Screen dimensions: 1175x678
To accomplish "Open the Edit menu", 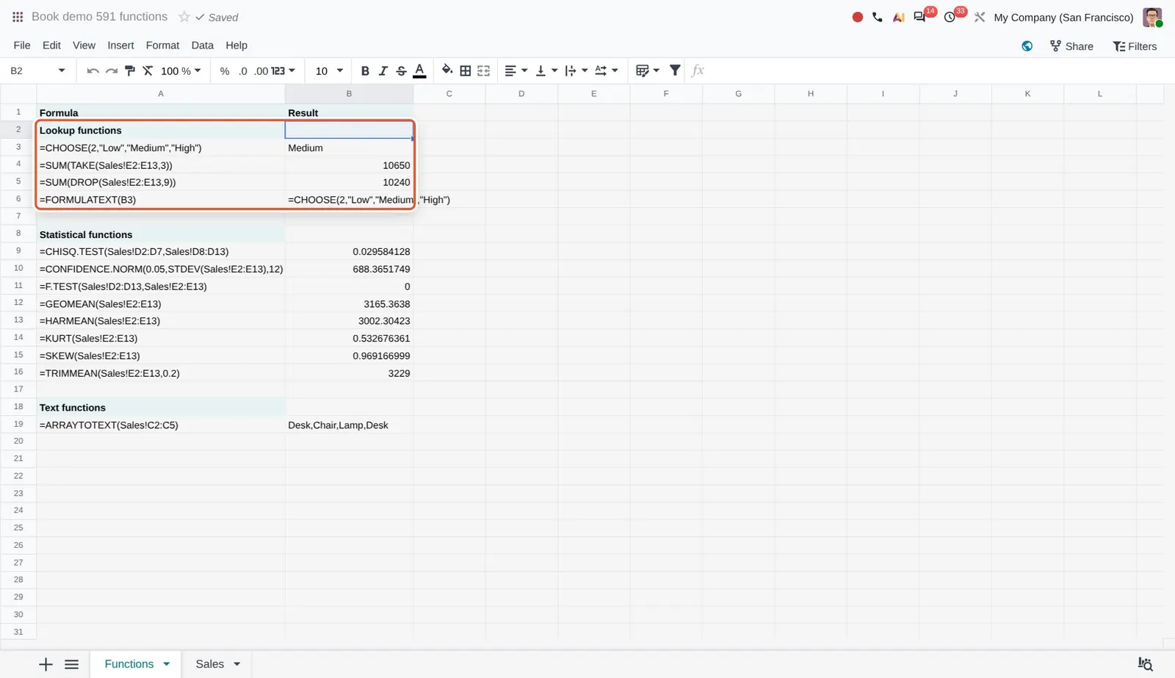I will click(51, 45).
